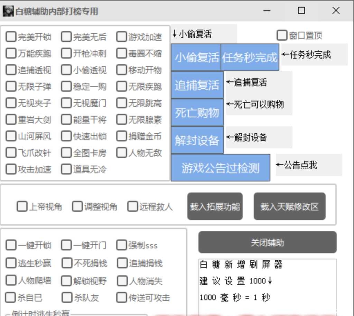Image resolution: width=354 pixels, height=316 pixels.
Task: Close the 白糖辅助 window
Action: (x=336, y=11)
